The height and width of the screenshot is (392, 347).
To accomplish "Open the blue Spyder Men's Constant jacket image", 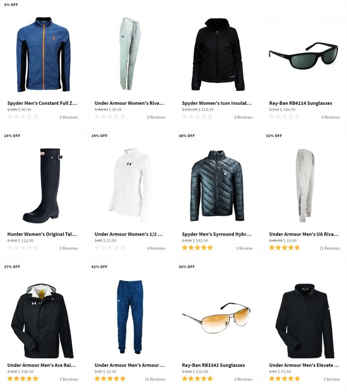I will [x=44, y=54].
